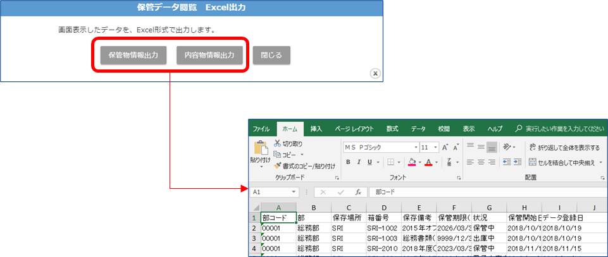
Task: Click the Insert Function fx icon
Action: [357, 192]
